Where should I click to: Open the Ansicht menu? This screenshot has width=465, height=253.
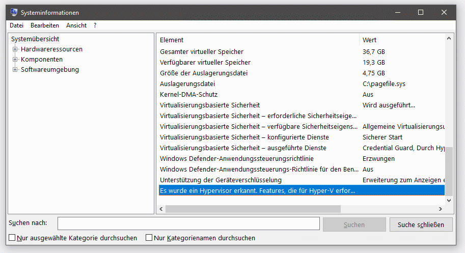tap(76, 25)
